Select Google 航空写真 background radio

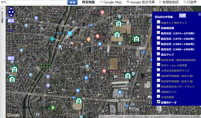[128, 2]
